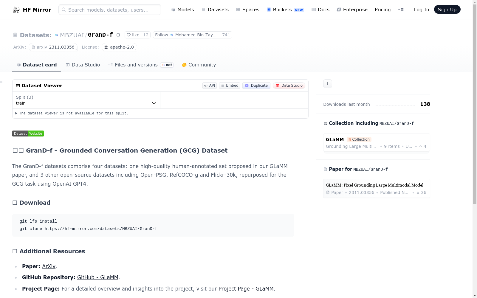Viewport: 477px width, 298px height.
Task: Open the Pricing page
Action: click(x=382, y=10)
